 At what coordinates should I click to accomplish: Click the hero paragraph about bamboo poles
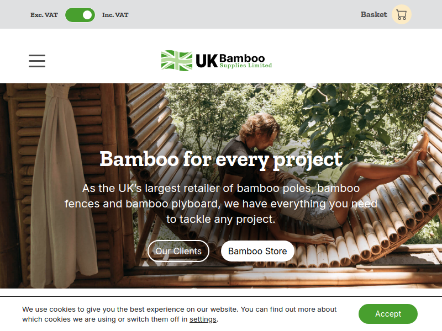click(221, 204)
